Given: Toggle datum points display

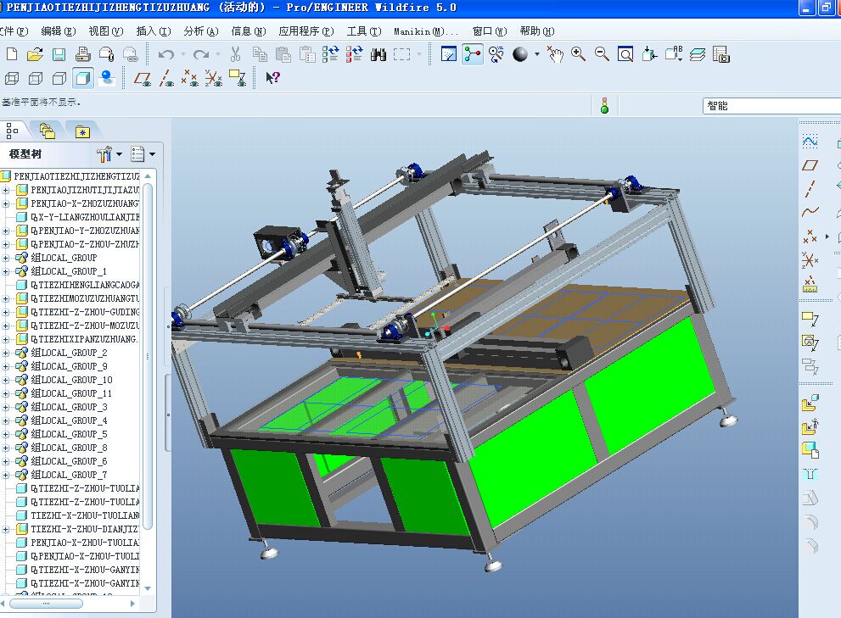Looking at the screenshot, I should coord(189,78).
